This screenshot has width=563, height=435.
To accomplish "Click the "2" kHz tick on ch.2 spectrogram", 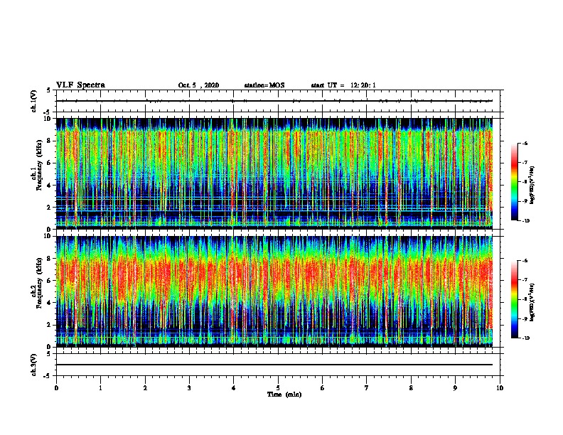I will [49, 325].
